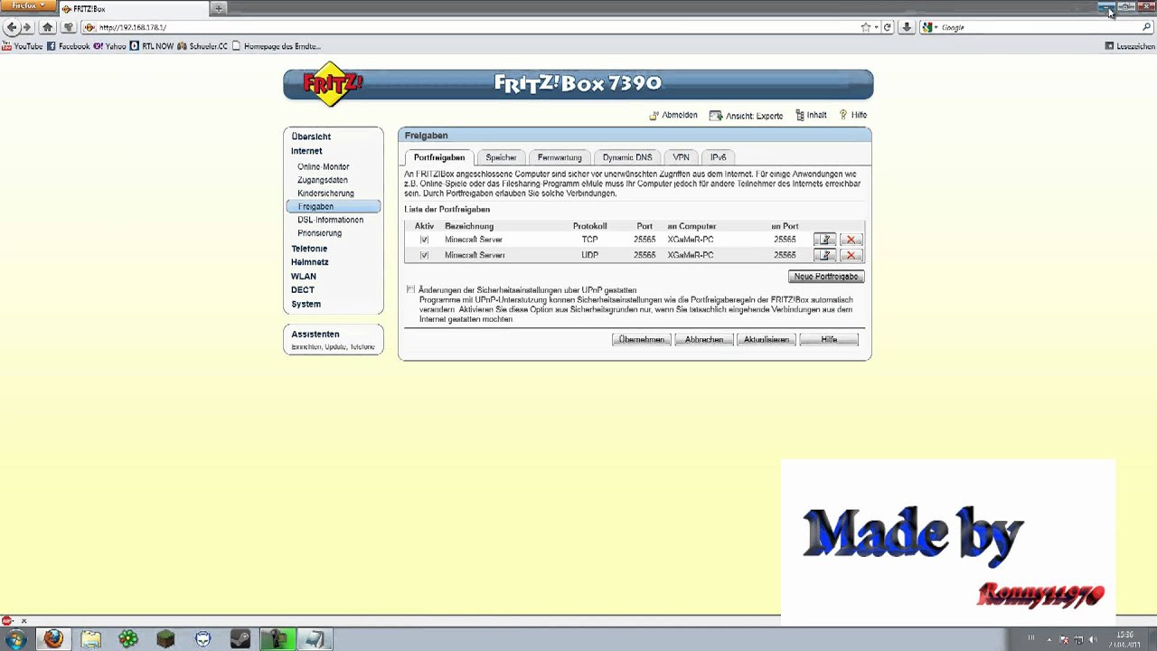The height and width of the screenshot is (651, 1157).
Task: Open Online-Monitor in the sidebar
Action: coord(324,166)
